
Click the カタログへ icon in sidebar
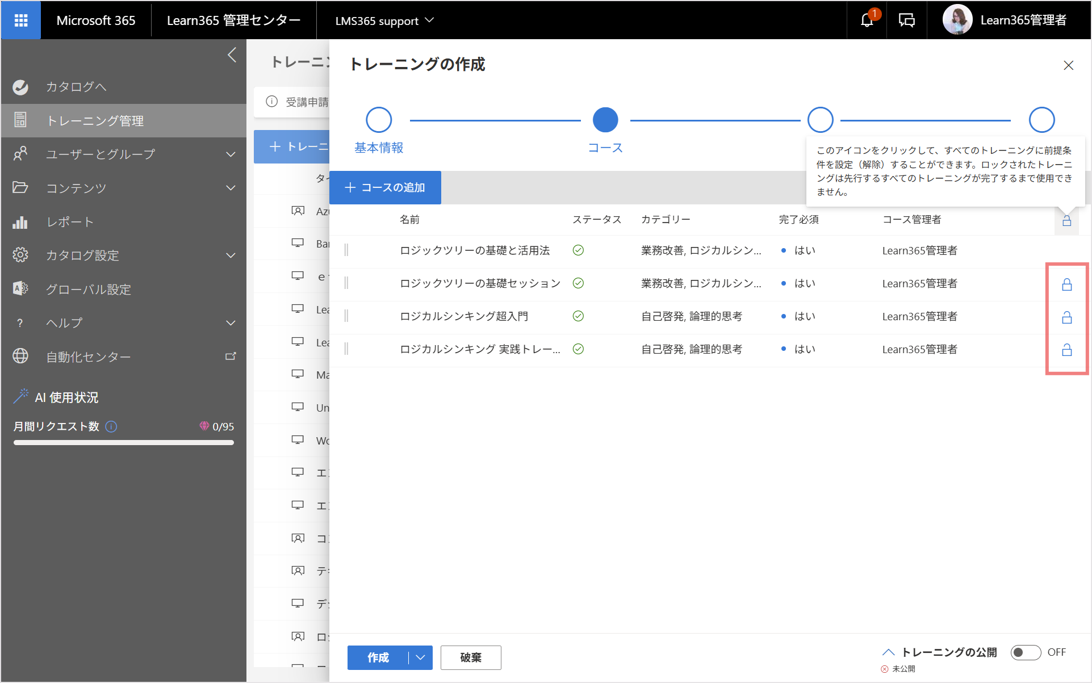point(20,87)
